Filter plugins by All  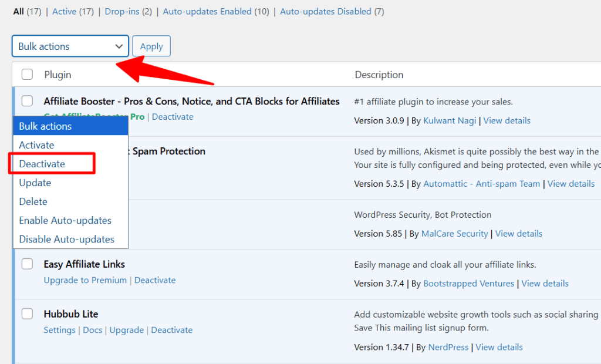tap(18, 12)
